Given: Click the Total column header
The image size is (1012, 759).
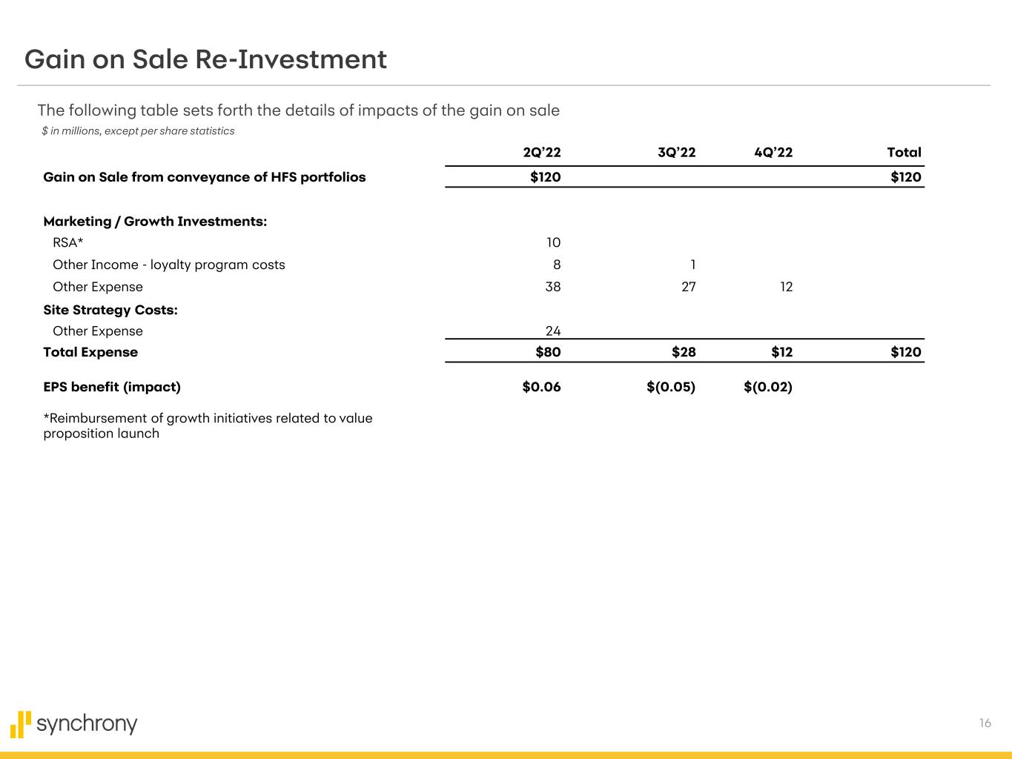Looking at the screenshot, I should point(904,153).
